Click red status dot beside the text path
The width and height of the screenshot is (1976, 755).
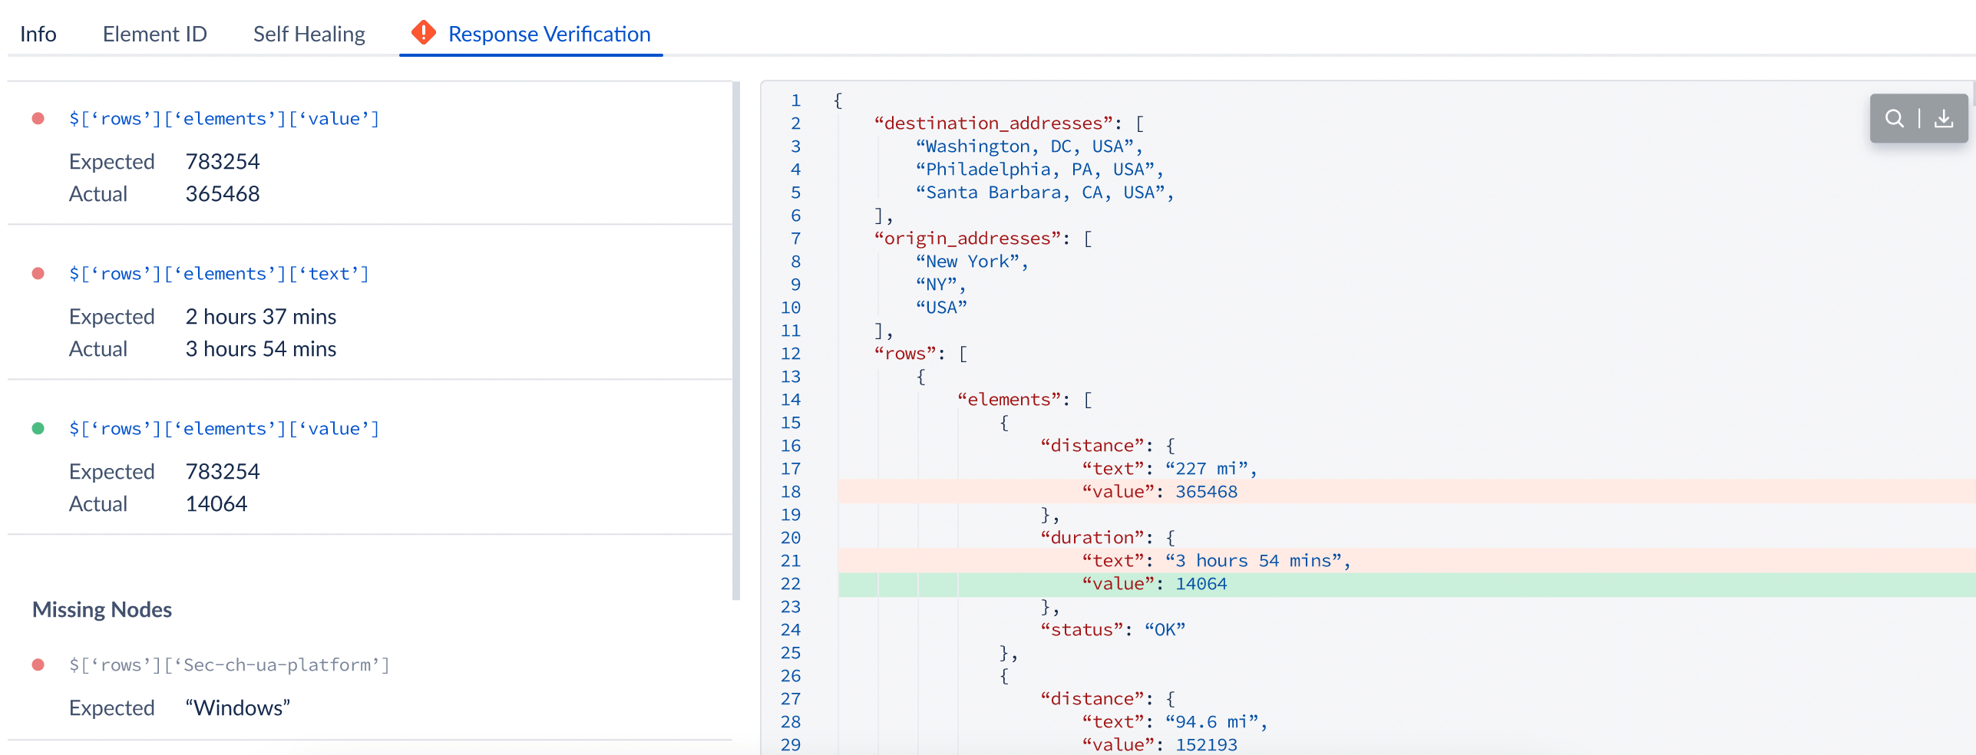38,274
